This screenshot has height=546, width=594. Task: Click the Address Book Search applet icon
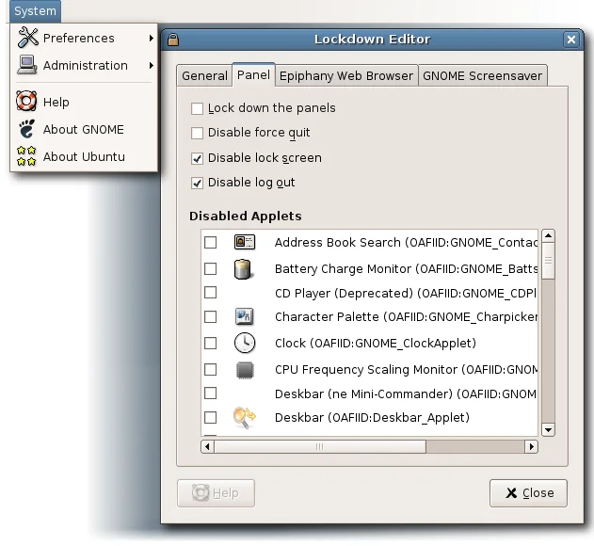(245, 242)
